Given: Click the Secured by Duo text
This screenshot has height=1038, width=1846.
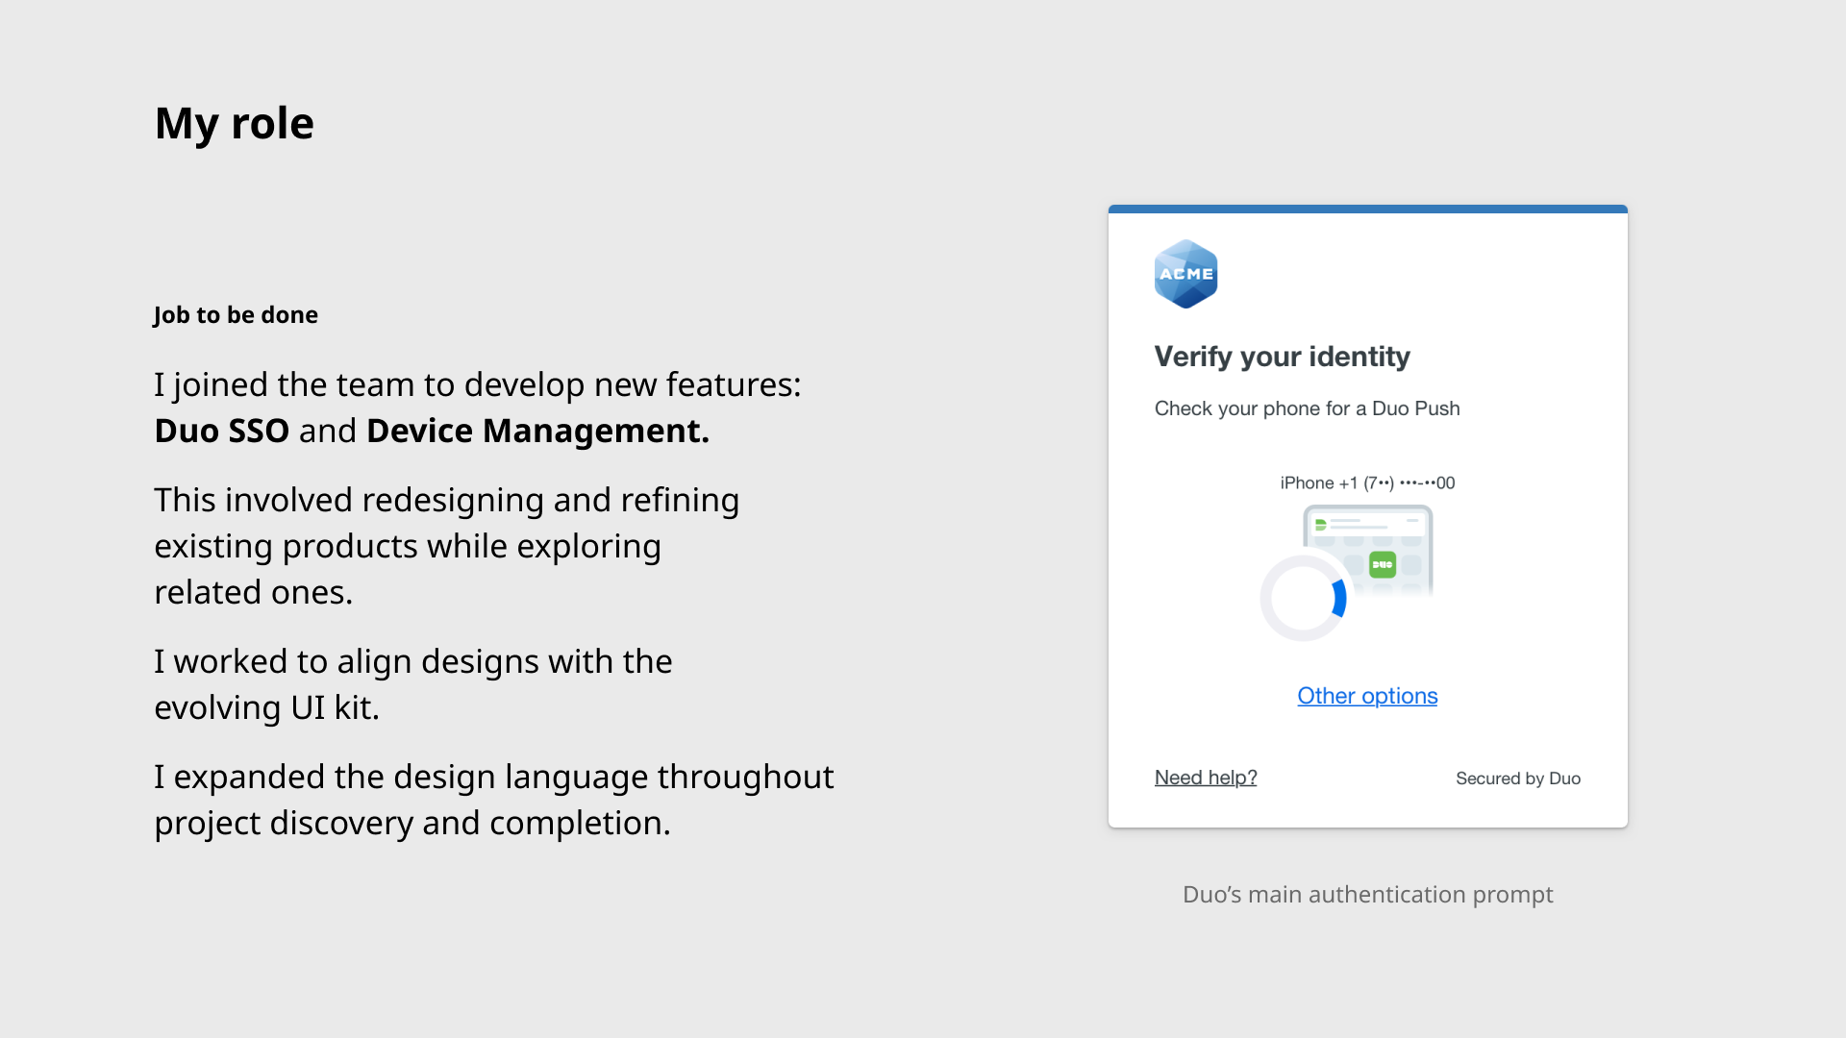Looking at the screenshot, I should click(1518, 778).
